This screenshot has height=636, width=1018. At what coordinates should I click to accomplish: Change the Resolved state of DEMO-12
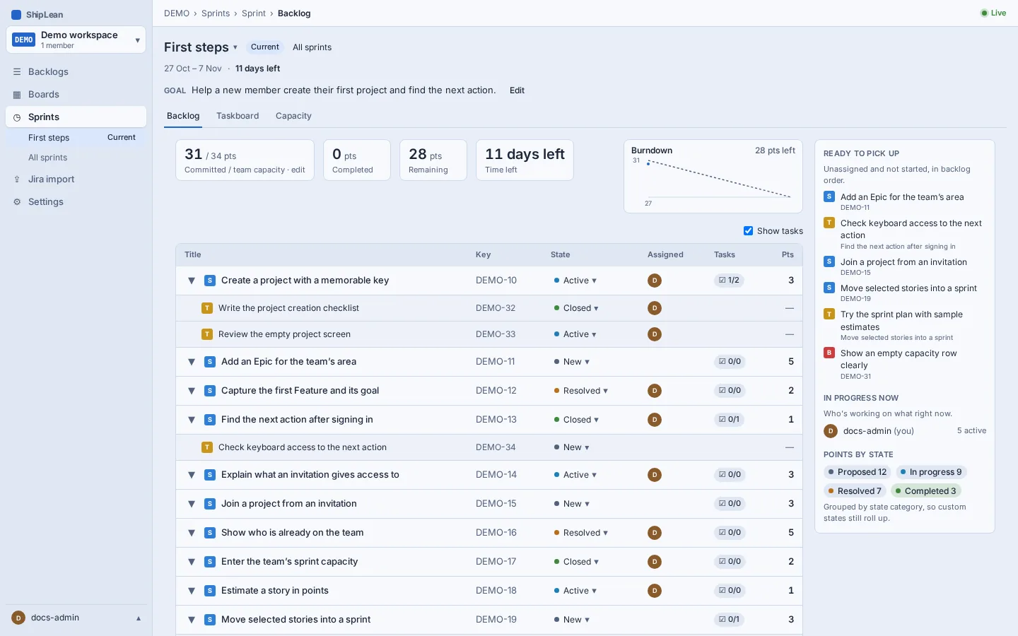coord(581,391)
